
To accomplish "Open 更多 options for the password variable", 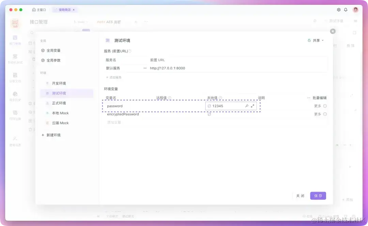I will coord(317,106).
